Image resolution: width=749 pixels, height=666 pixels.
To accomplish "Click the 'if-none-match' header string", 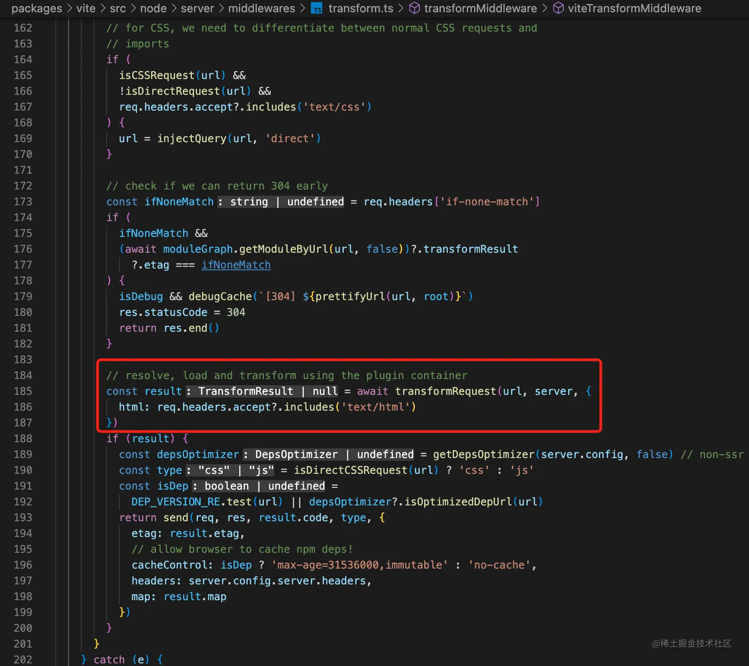I will (x=487, y=202).
